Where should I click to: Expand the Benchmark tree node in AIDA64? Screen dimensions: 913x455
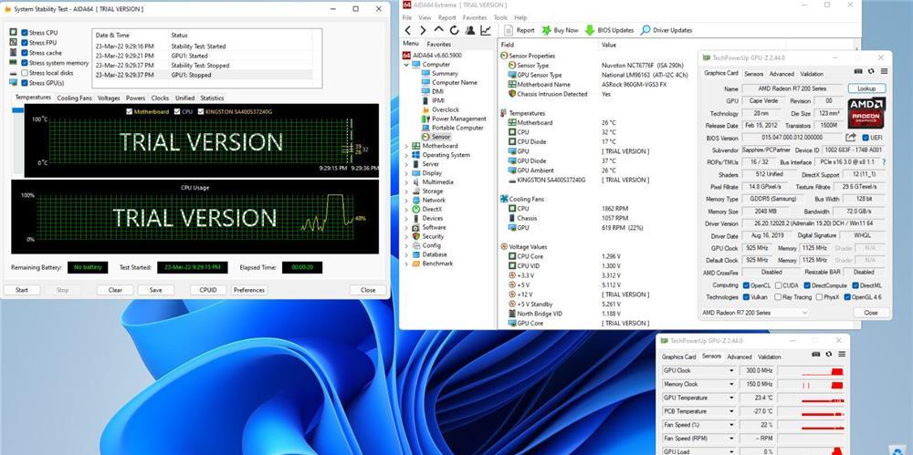406,264
